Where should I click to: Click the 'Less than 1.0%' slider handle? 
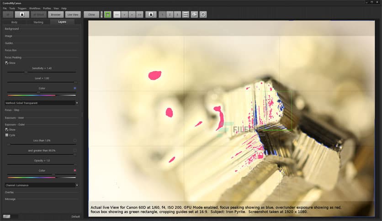9,144
